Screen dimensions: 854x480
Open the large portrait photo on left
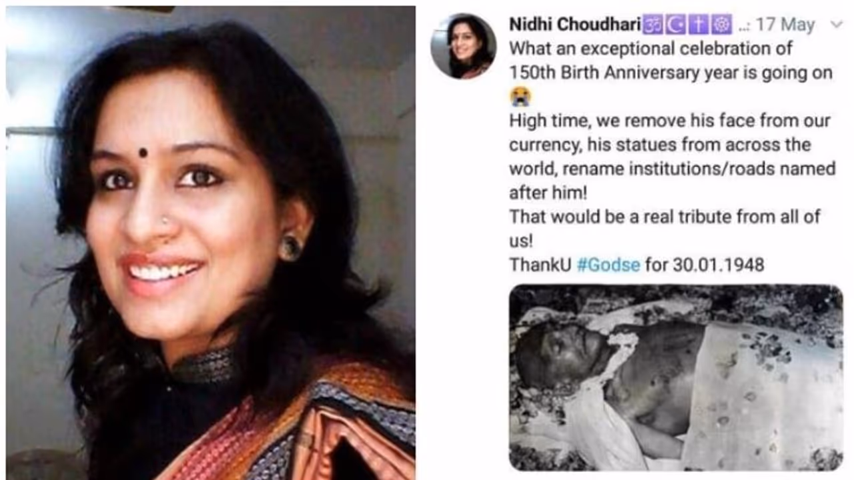click(210, 243)
